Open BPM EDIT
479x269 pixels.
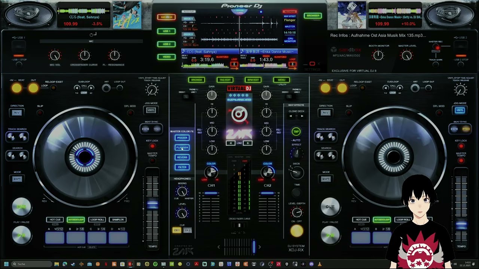click(253, 80)
